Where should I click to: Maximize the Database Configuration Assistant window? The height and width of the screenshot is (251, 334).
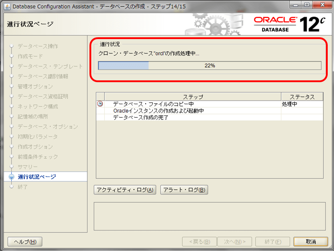[x=307, y=4]
